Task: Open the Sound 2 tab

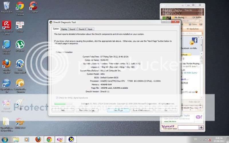Action: pyautogui.click(x=82, y=29)
